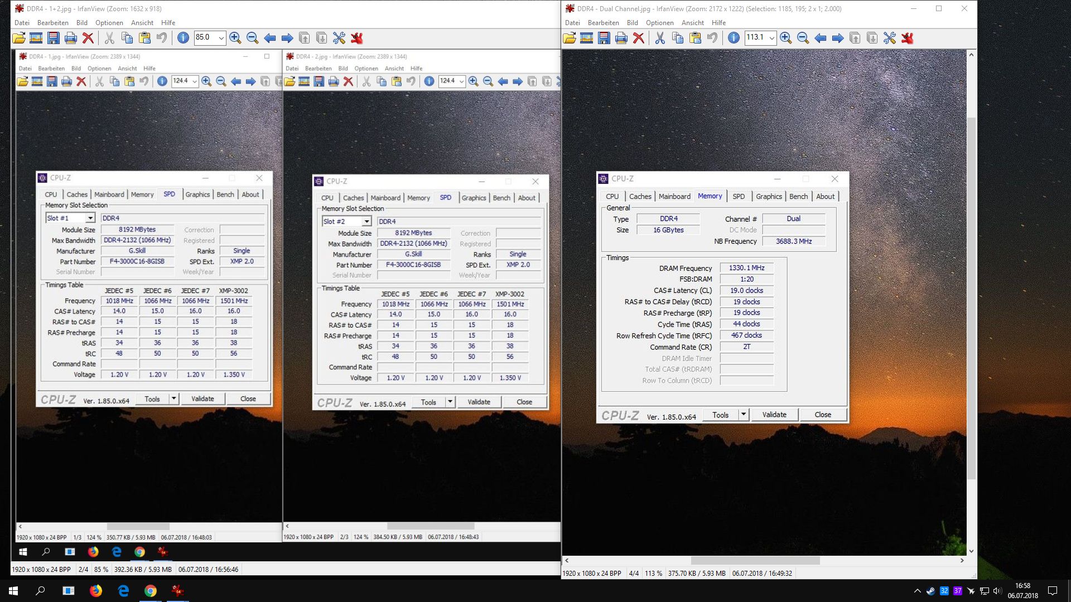Click the horizontal scrollbar of right IrfanView window
The image size is (1071, 602).
click(755, 560)
